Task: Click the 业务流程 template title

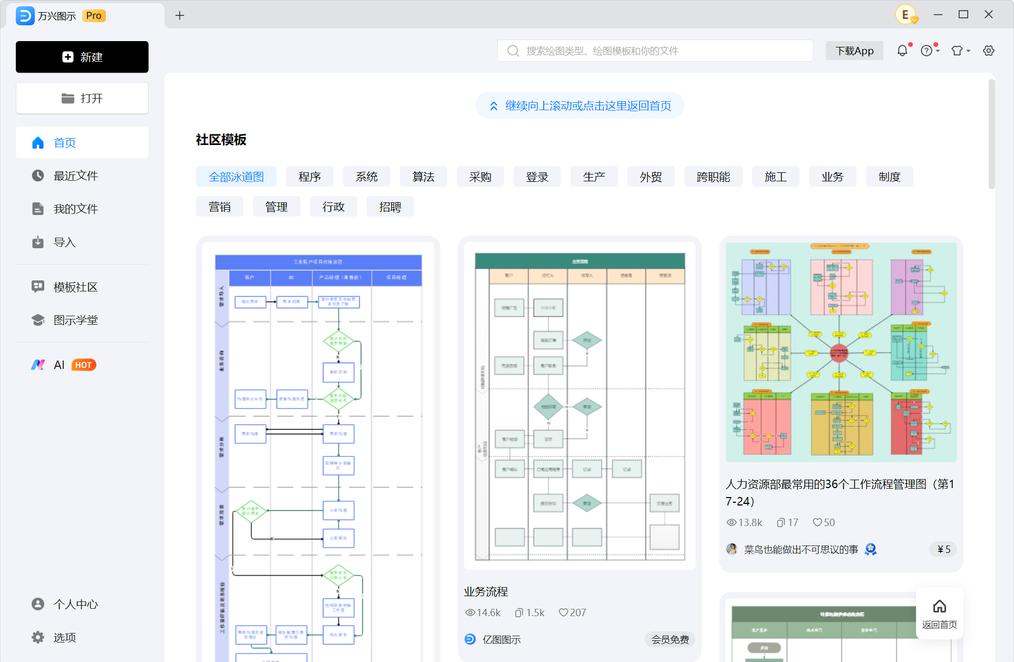Action: [x=486, y=591]
